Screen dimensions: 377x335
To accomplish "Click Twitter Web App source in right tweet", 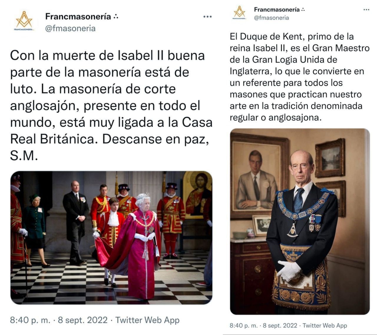I will 325,326.
